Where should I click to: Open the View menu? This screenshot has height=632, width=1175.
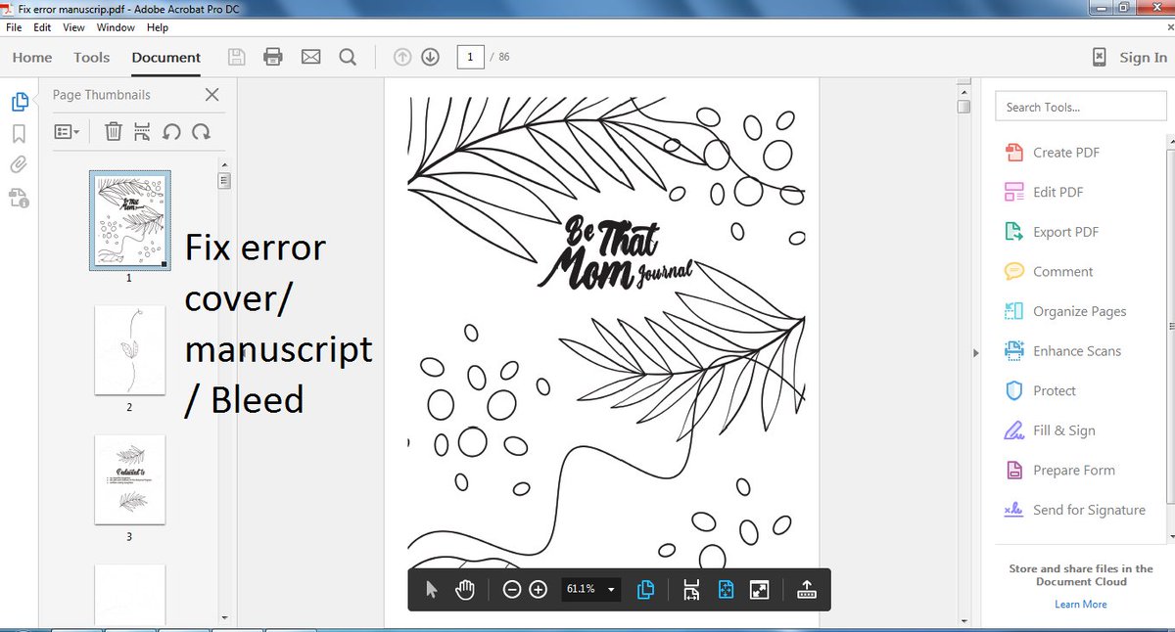coord(73,27)
